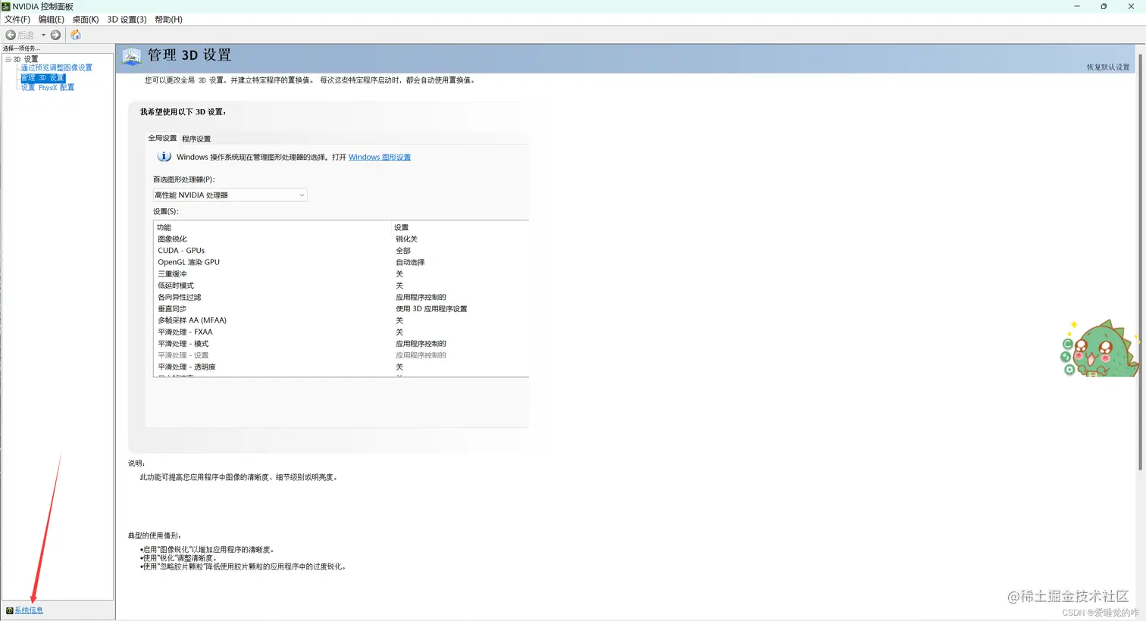Click the 系统信息 icon at bottom left
Image resolution: width=1146 pixels, height=621 pixels.
click(9, 610)
